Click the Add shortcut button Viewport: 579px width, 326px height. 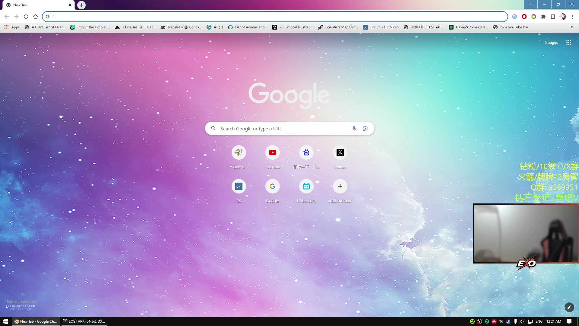pos(340,187)
